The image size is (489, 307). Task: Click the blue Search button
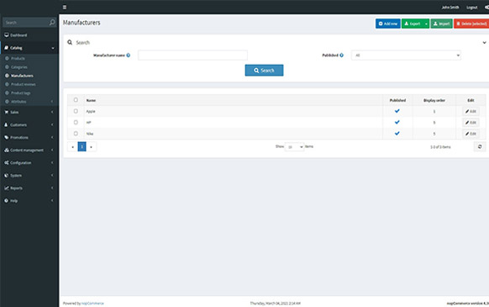tap(264, 71)
